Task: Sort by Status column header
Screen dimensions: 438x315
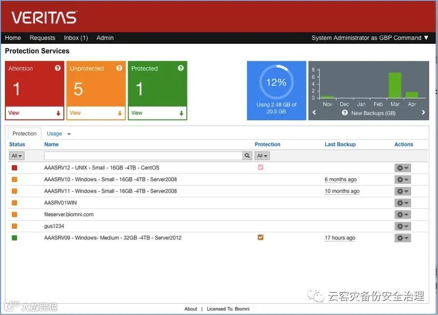Action: click(x=17, y=145)
